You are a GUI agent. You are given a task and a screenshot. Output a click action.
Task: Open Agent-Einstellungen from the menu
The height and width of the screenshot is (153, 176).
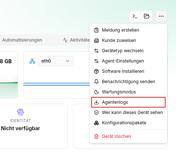(128, 61)
